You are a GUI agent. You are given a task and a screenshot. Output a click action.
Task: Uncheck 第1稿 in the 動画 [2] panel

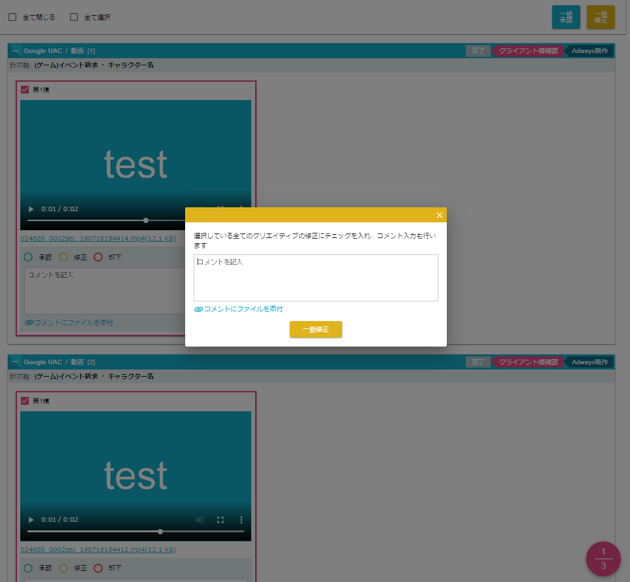pyautogui.click(x=25, y=401)
